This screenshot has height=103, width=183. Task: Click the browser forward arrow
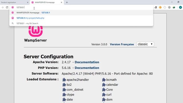(3, 7)
